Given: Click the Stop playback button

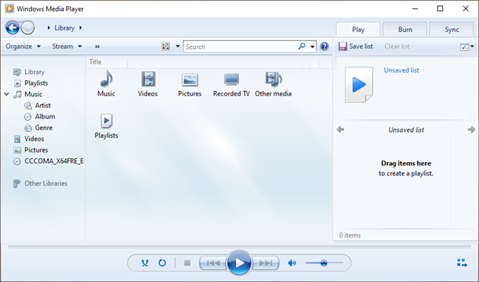Looking at the screenshot, I should pyautogui.click(x=187, y=263).
